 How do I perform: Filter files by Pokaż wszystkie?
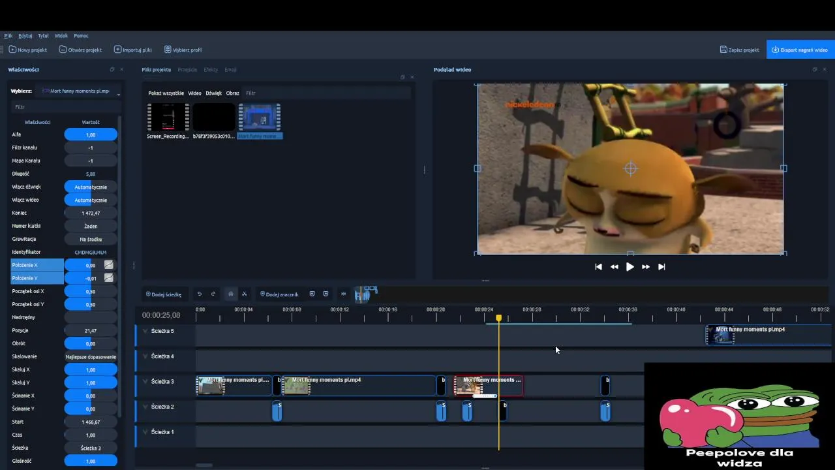coord(166,93)
